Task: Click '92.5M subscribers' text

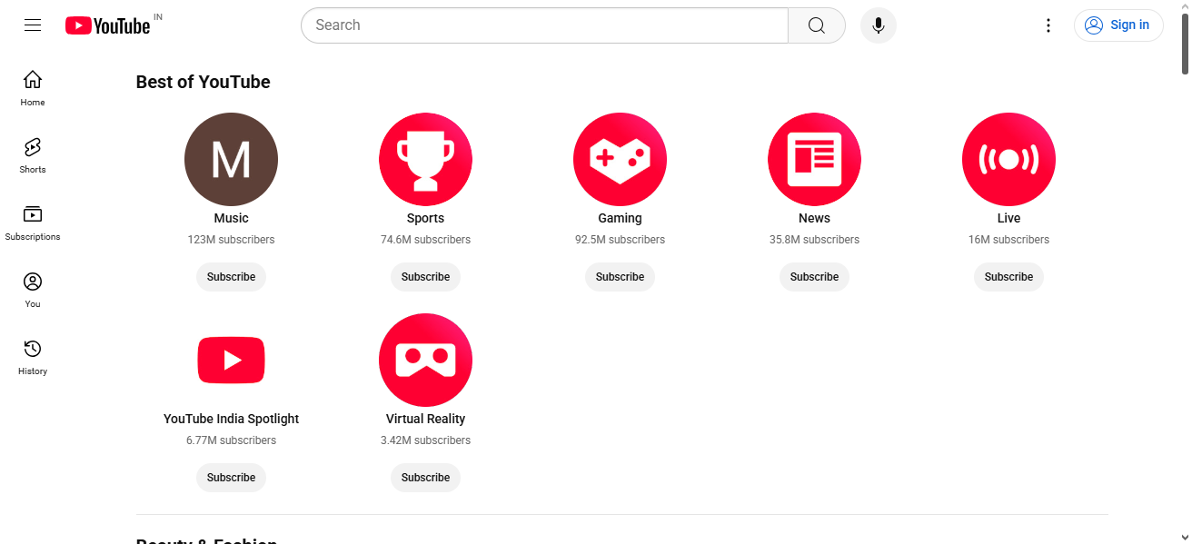Action: pos(620,240)
